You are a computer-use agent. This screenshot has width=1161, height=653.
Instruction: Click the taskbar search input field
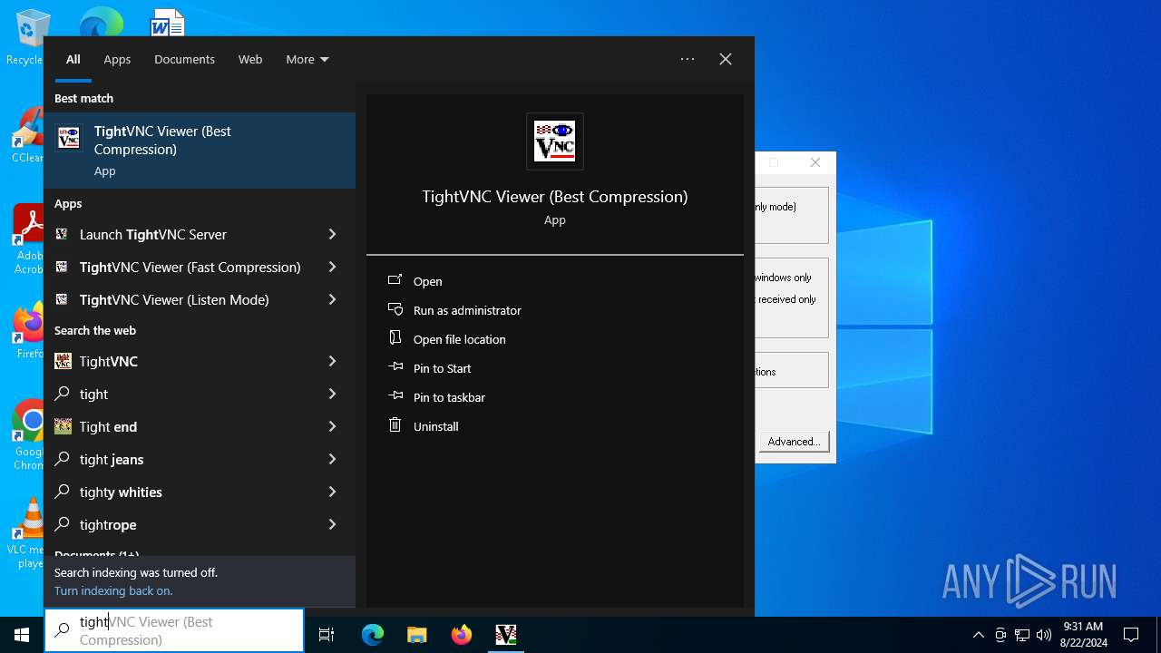point(174,630)
